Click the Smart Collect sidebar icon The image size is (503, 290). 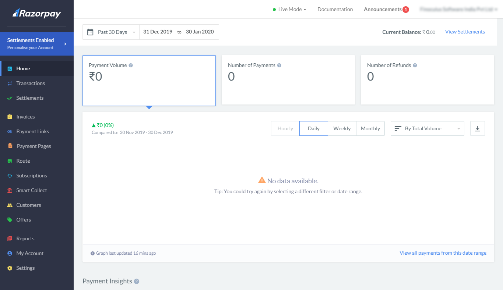[9, 190]
